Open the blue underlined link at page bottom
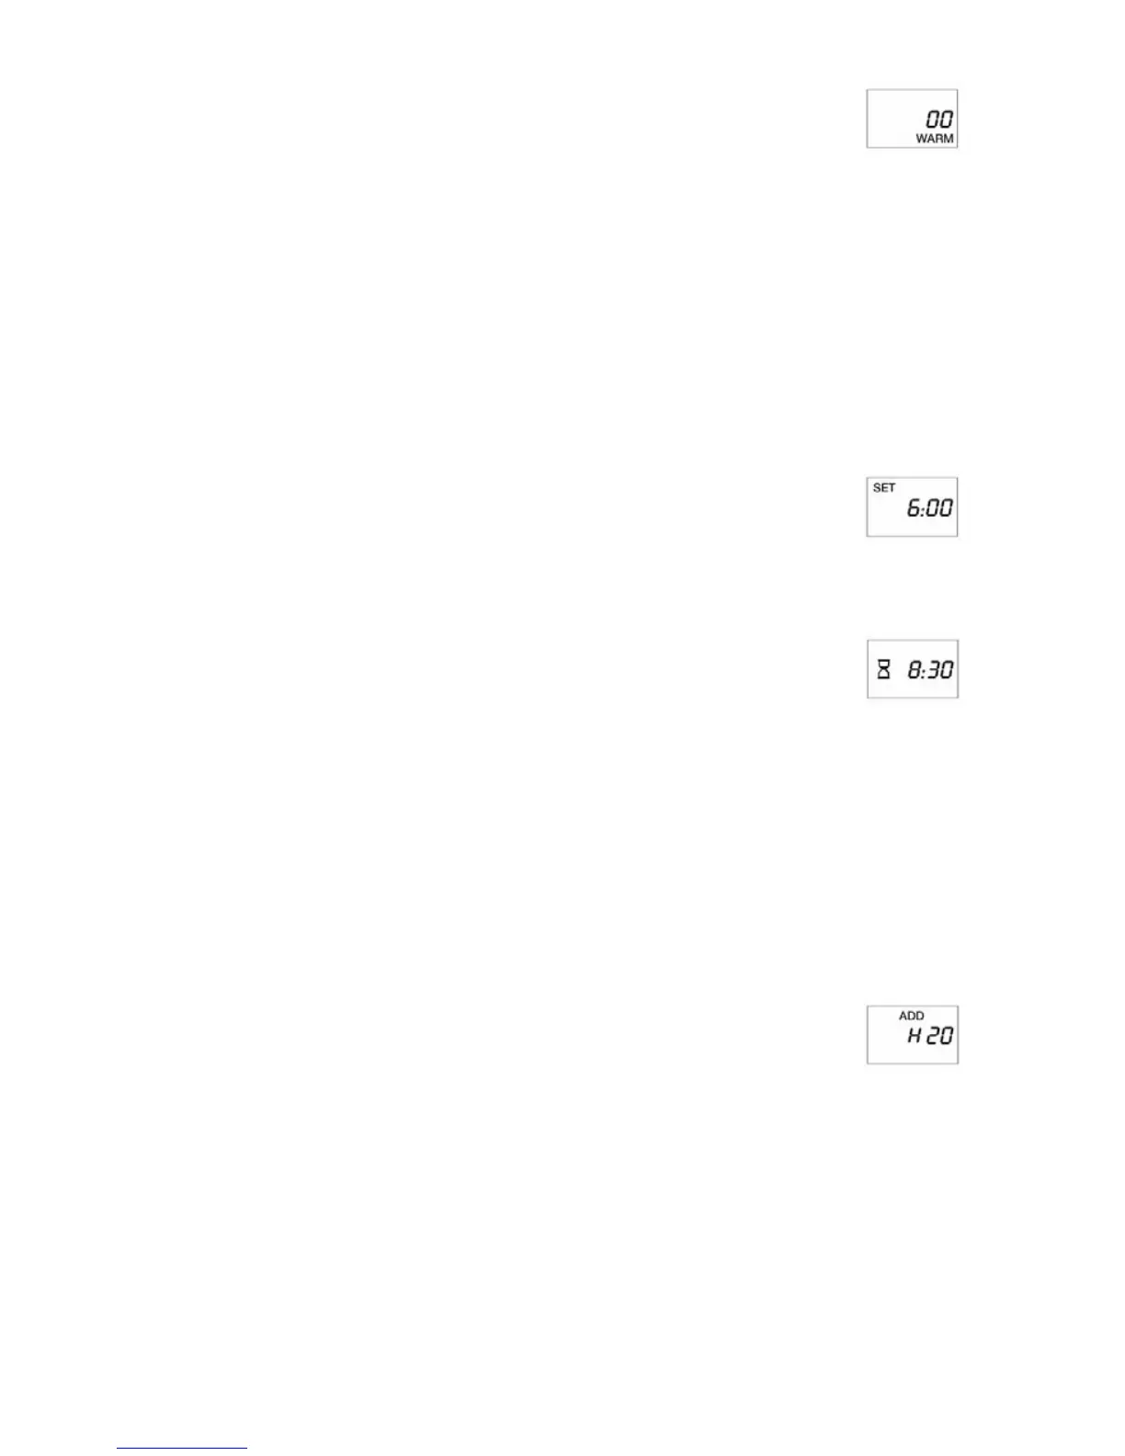1125x1456 pixels. click(x=182, y=1448)
